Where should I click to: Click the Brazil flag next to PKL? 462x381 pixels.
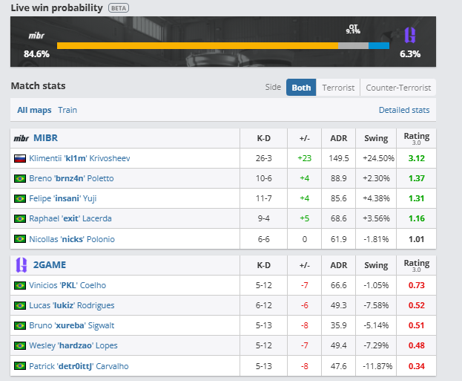[x=20, y=285]
